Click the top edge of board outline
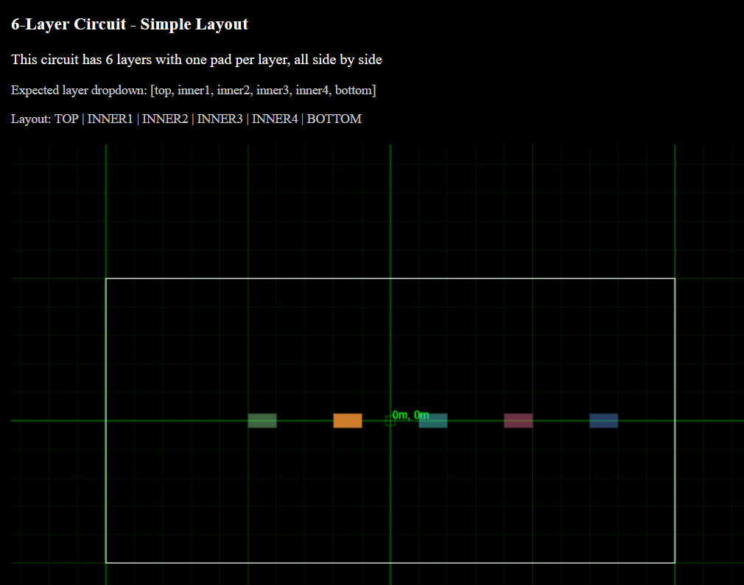 click(390, 279)
